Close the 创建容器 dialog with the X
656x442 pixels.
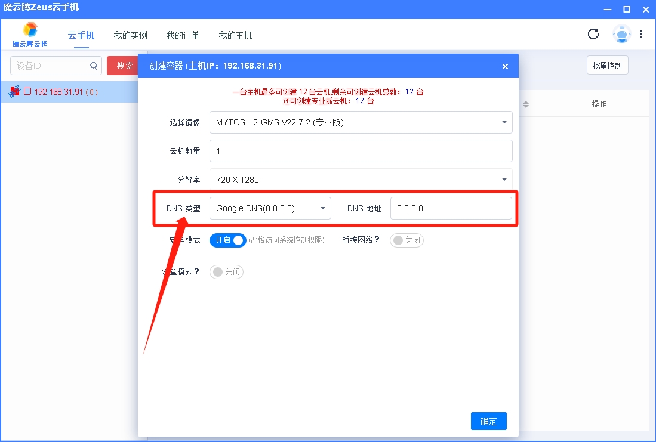506,66
